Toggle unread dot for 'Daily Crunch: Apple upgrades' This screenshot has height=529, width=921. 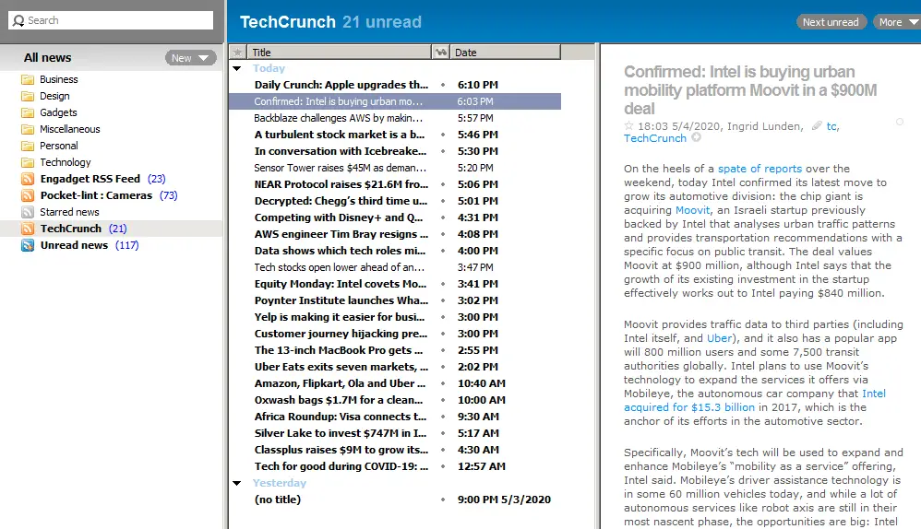click(x=443, y=85)
